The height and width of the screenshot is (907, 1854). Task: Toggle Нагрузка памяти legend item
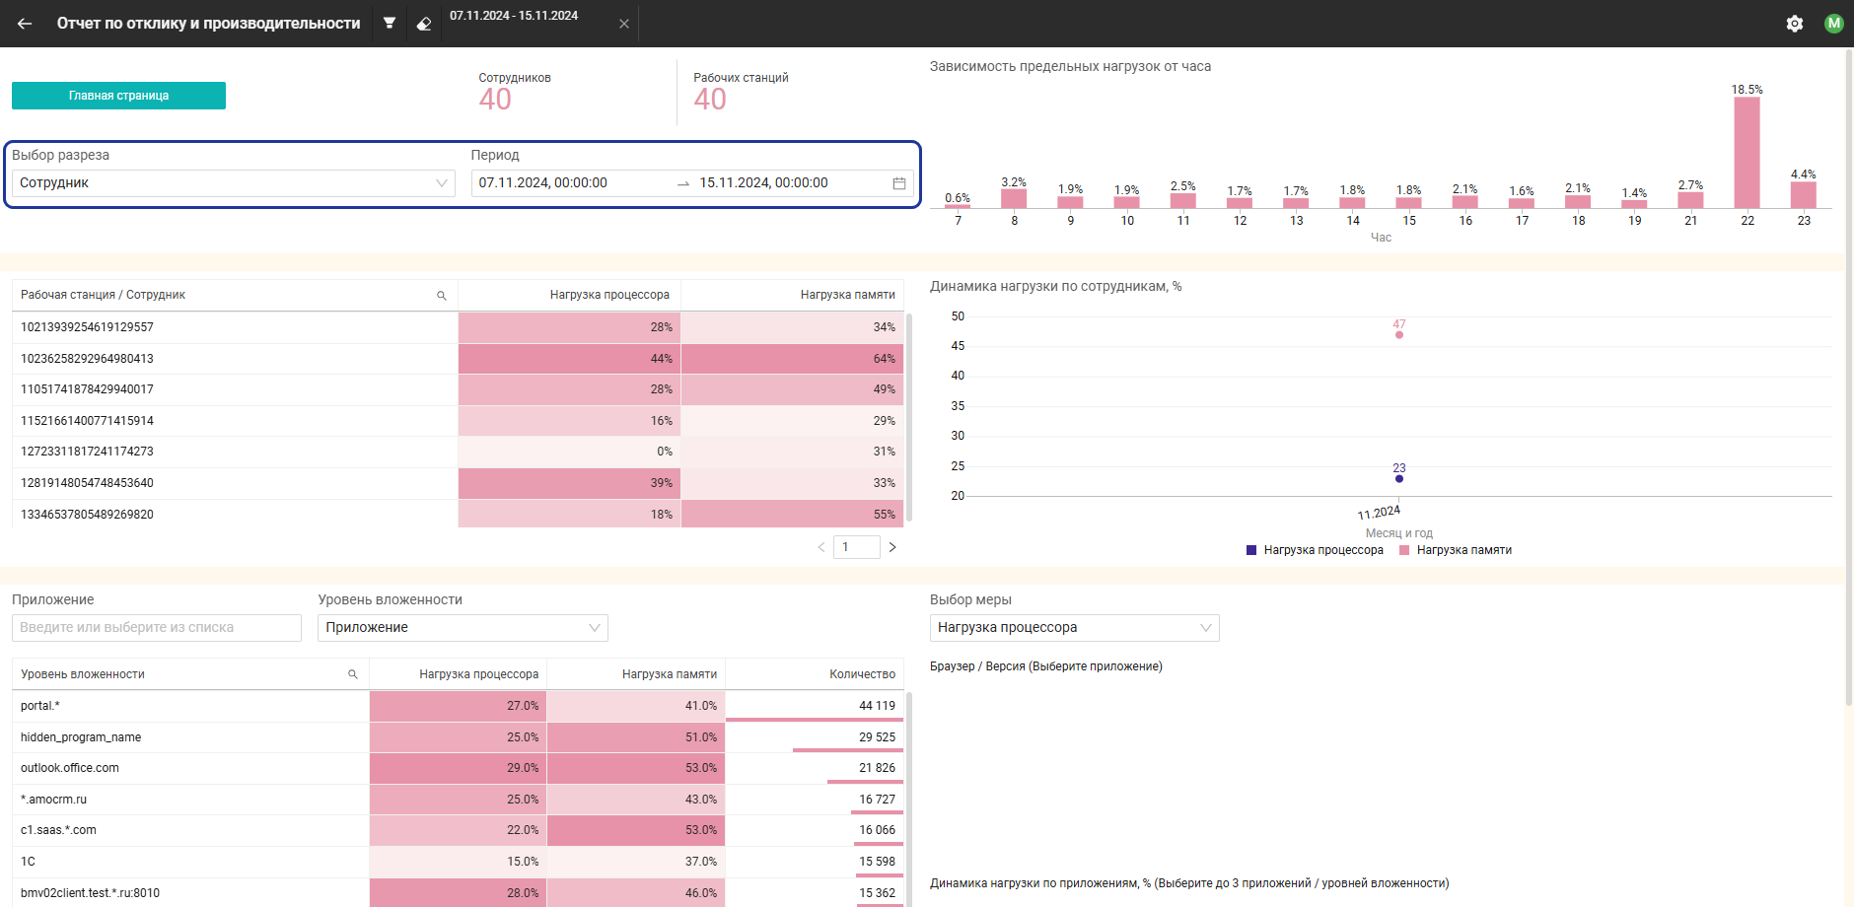point(1456,550)
